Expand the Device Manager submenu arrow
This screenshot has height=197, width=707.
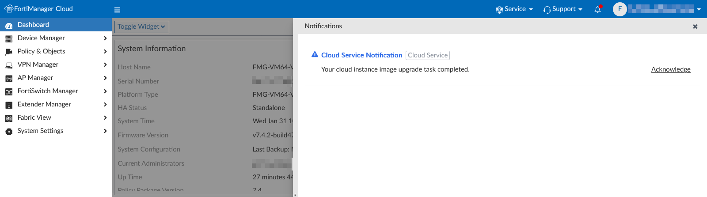105,38
